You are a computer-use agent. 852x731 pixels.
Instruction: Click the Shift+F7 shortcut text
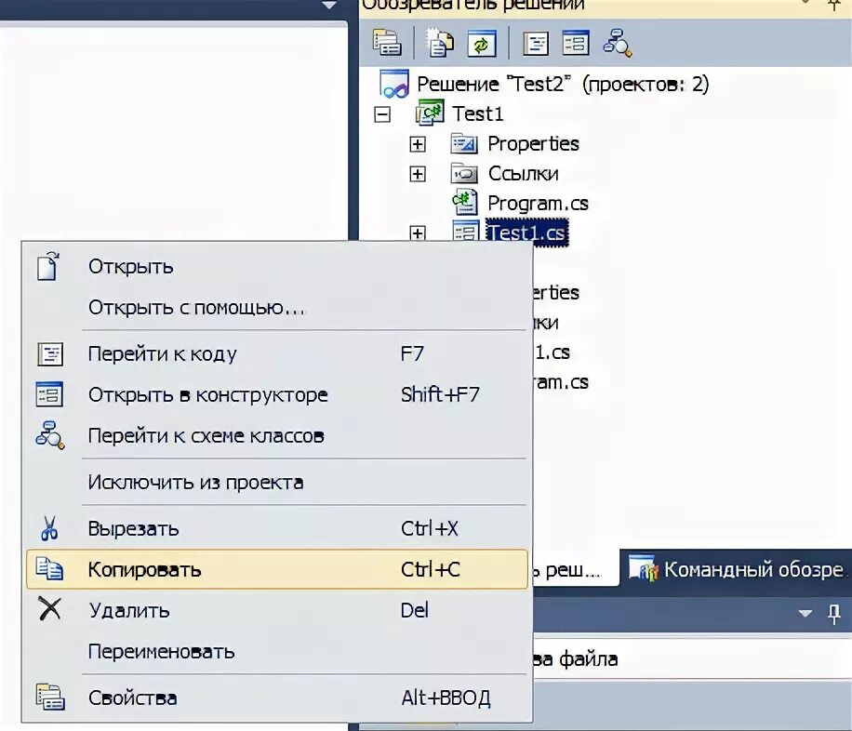click(x=440, y=394)
